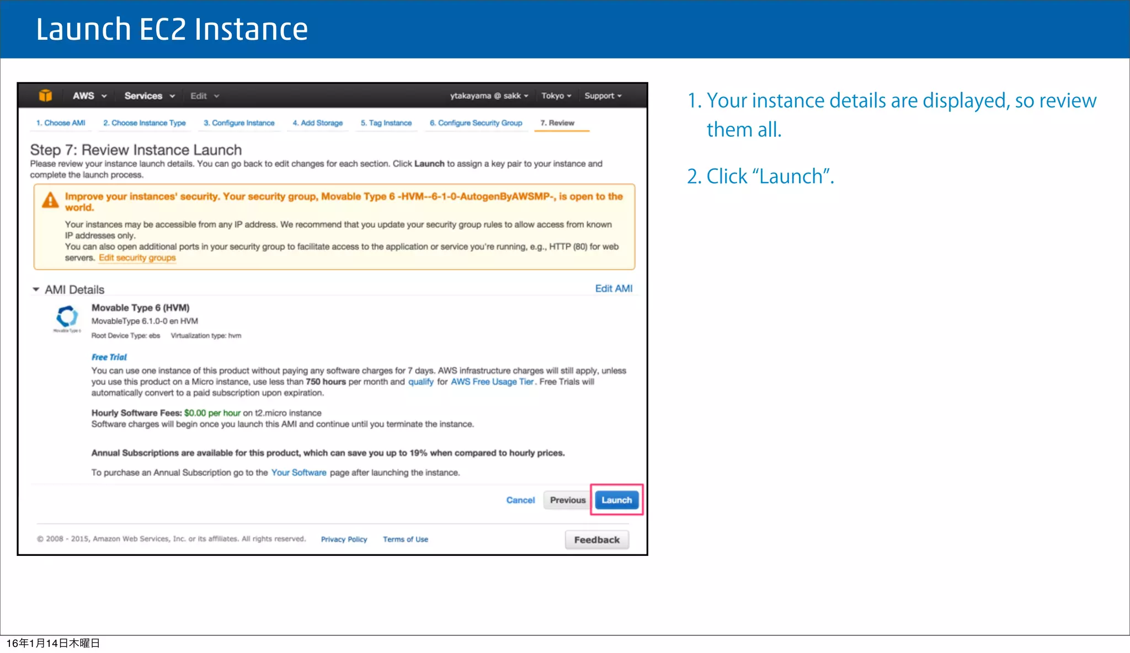1130x653 pixels.
Task: Open the qualify link
Action: click(421, 382)
